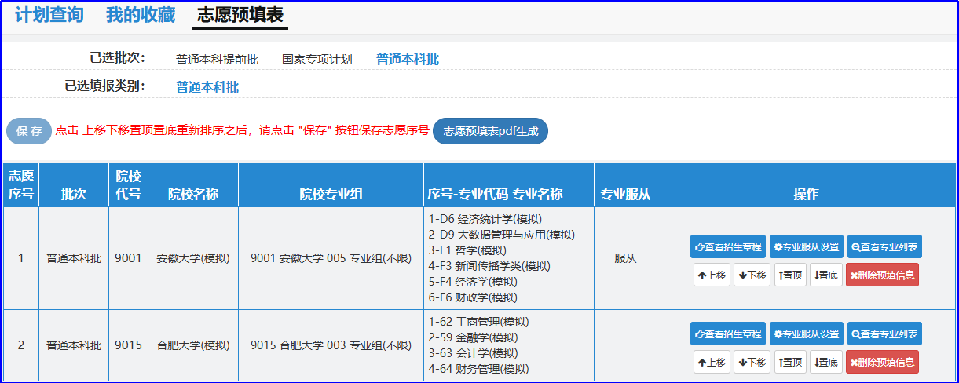Click the 保存 button
This screenshot has height=383, width=959.
coord(29,131)
